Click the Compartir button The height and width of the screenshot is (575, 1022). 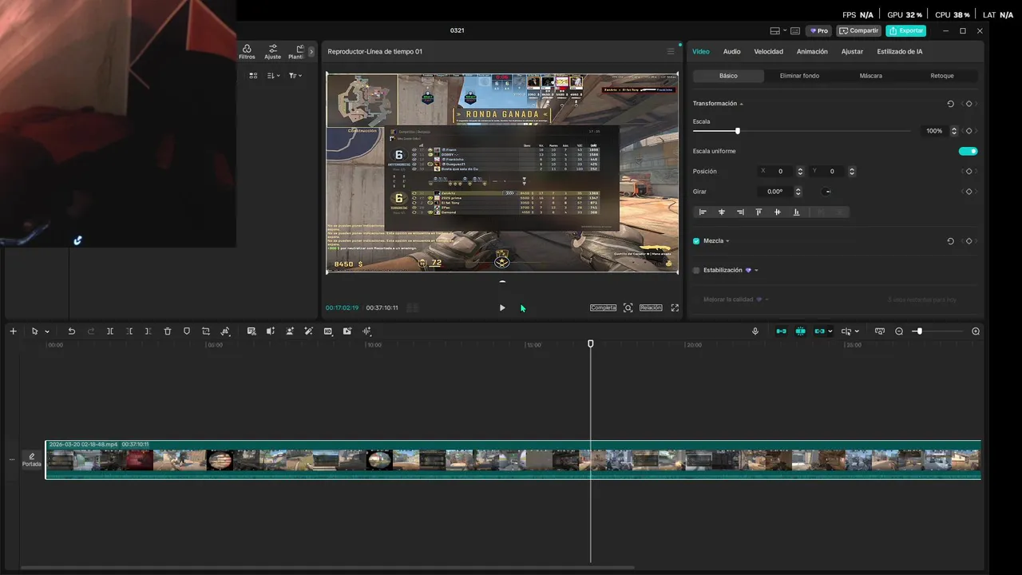pos(859,31)
